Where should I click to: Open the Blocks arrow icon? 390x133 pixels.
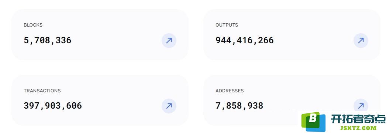click(169, 41)
